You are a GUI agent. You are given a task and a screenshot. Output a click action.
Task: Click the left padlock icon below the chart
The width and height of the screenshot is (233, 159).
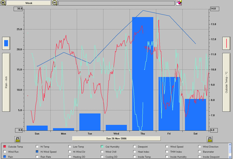click(17, 139)
